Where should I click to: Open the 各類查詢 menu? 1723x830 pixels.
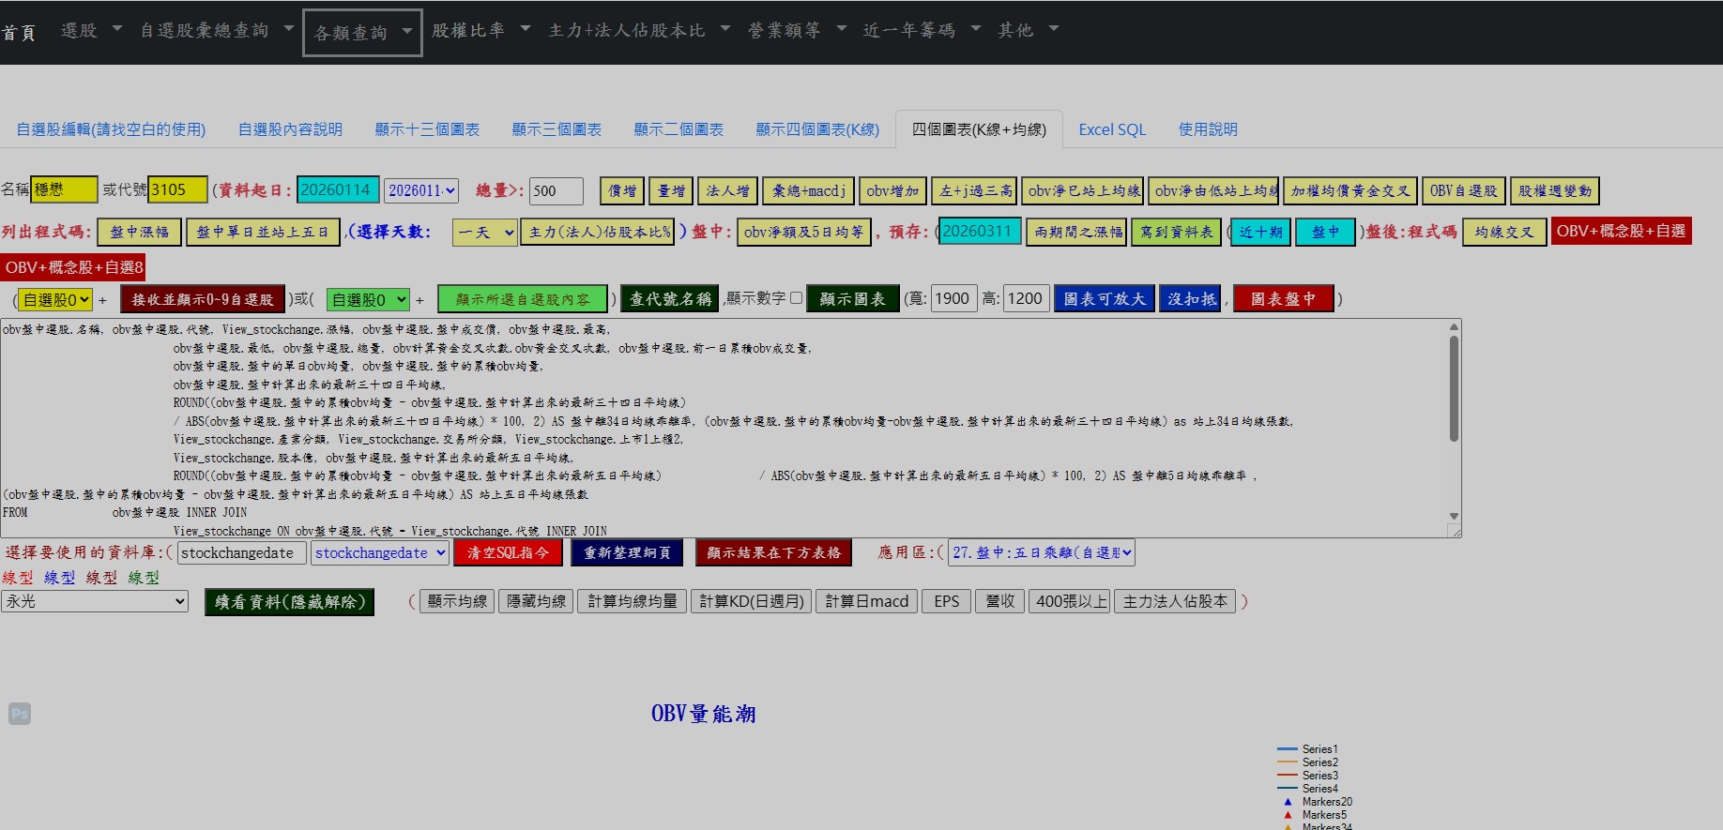[362, 33]
